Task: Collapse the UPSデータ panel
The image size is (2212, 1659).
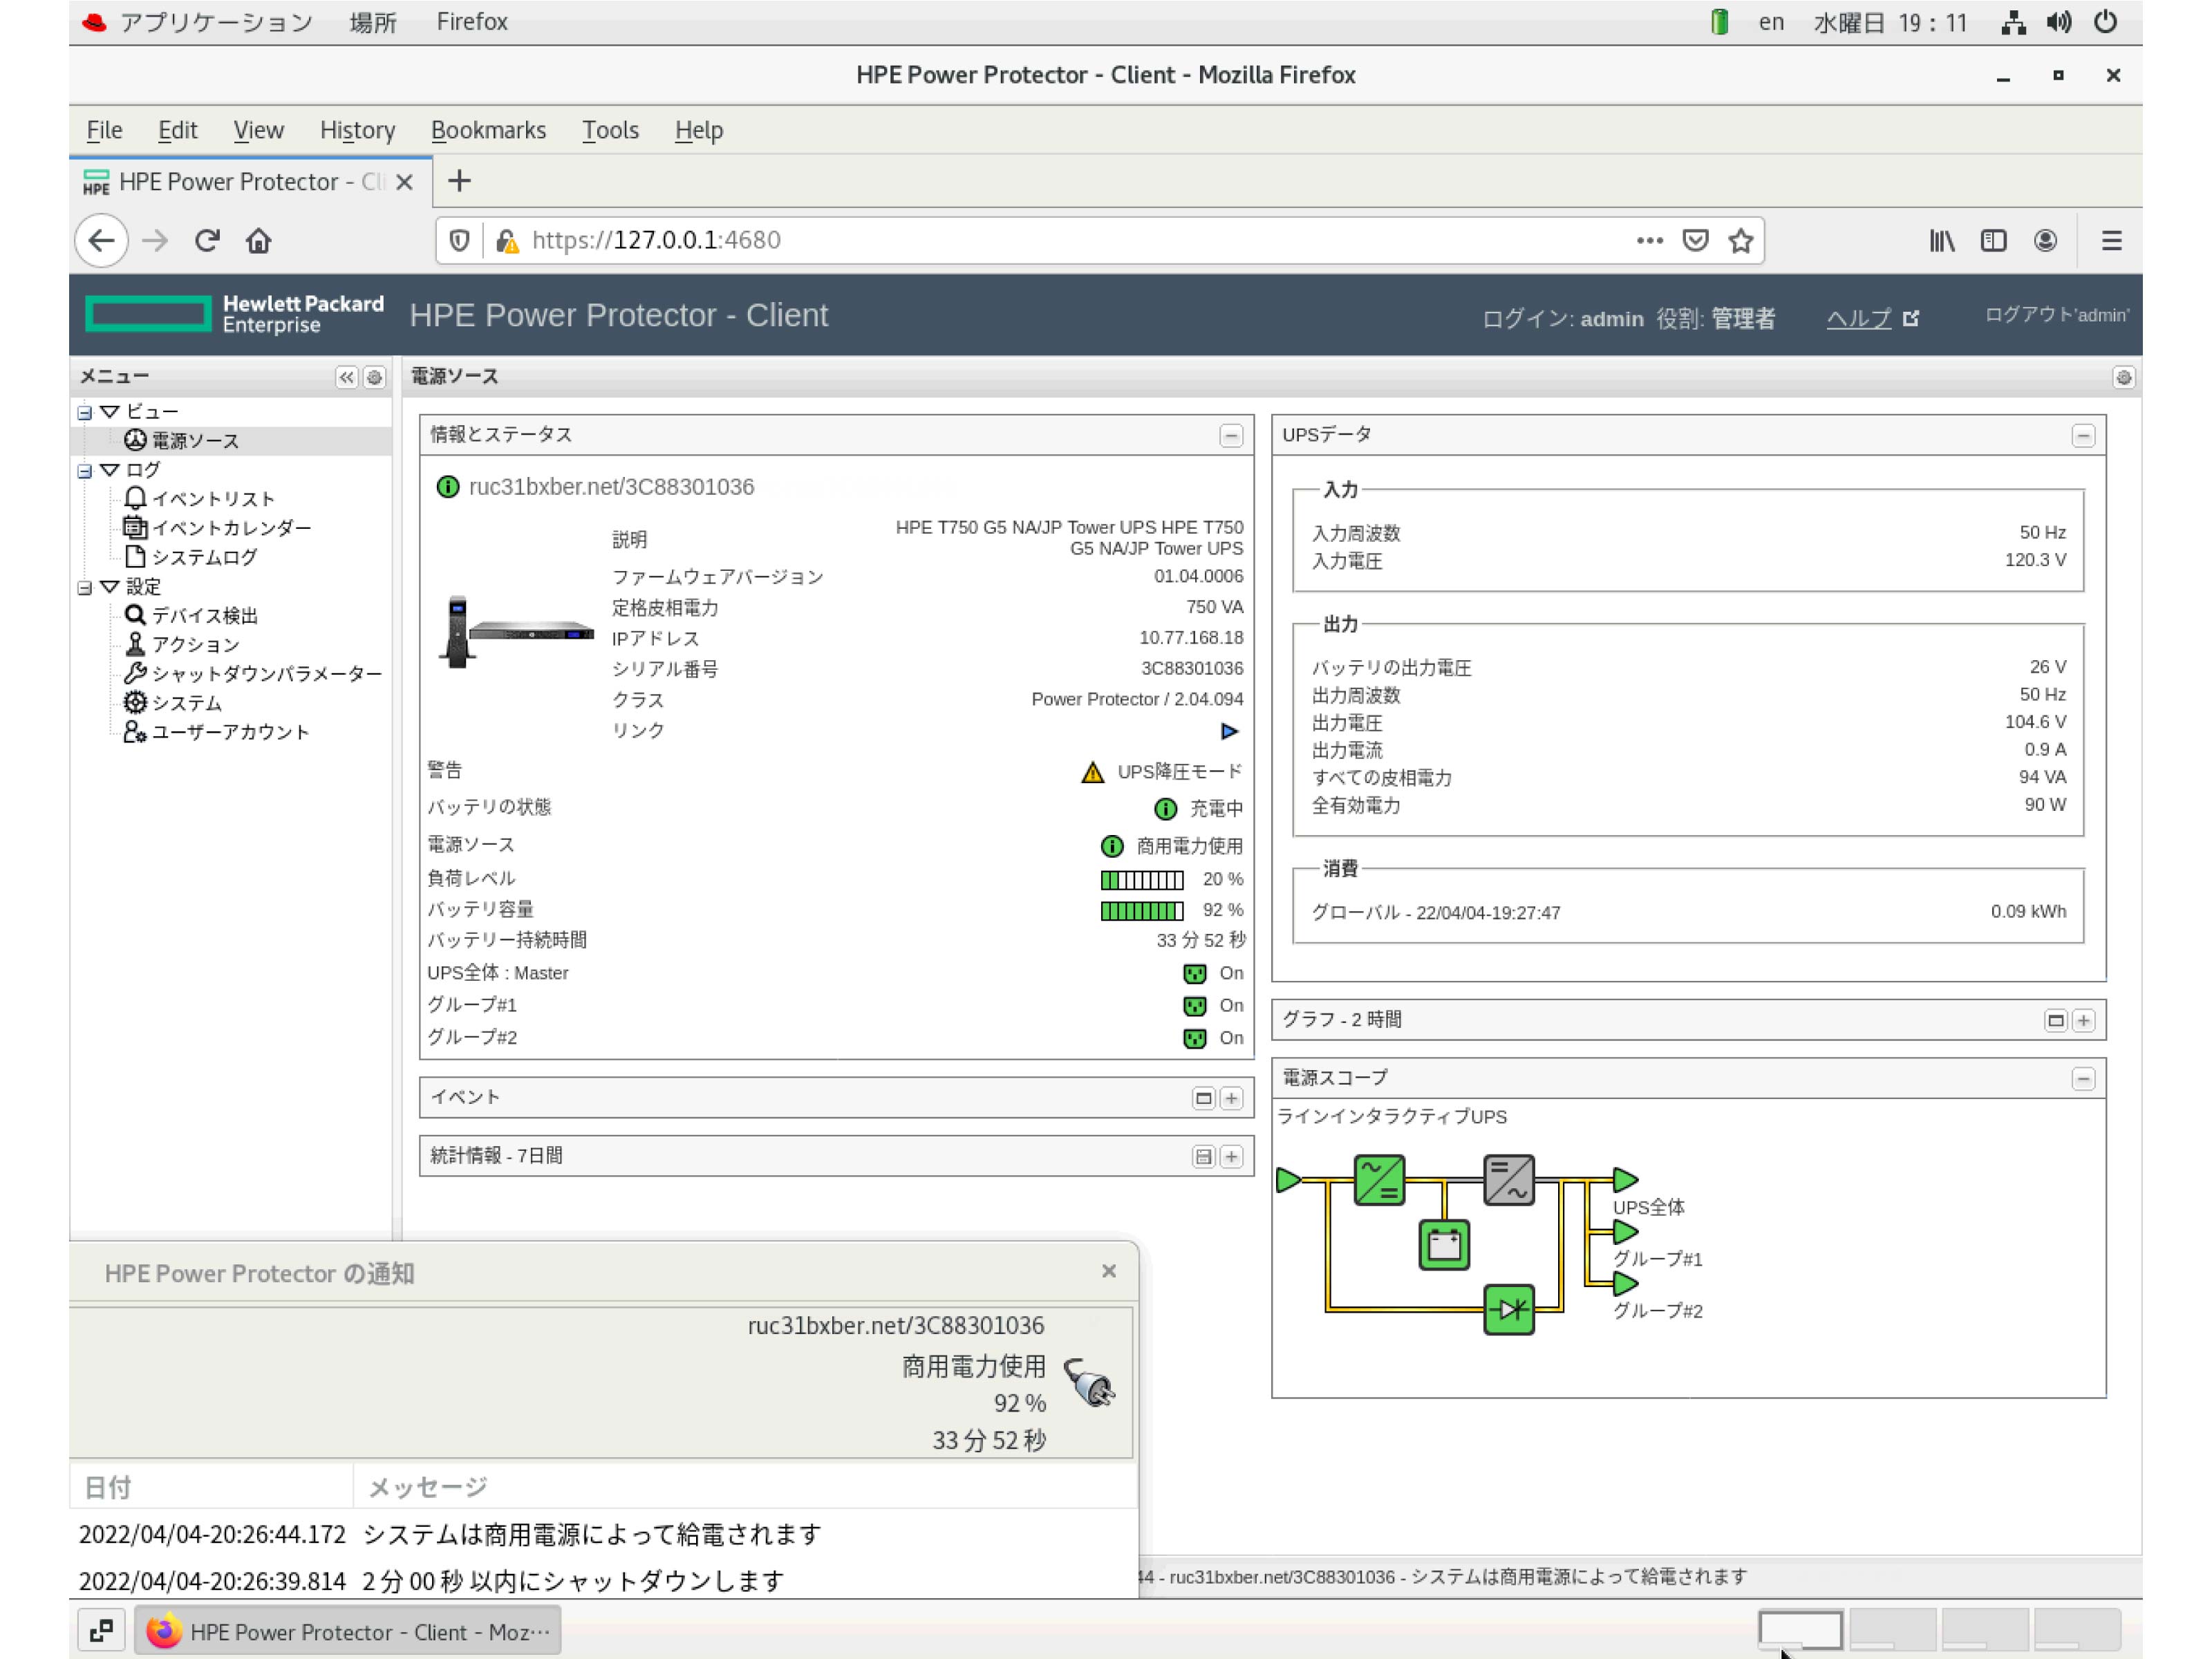Action: coord(2083,436)
